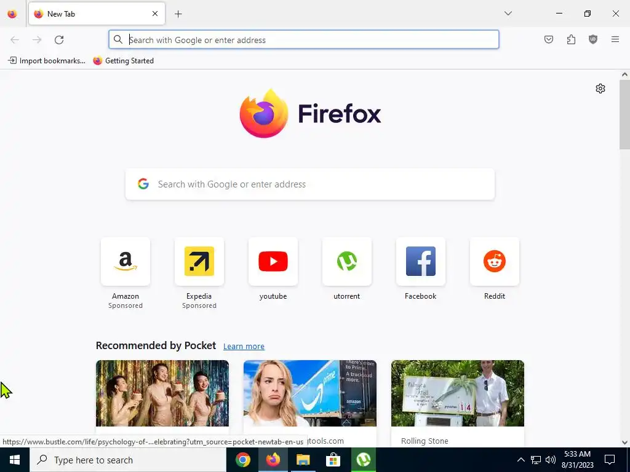Focus the top address bar field
Screen dimensions: 630x472
pos(304,40)
